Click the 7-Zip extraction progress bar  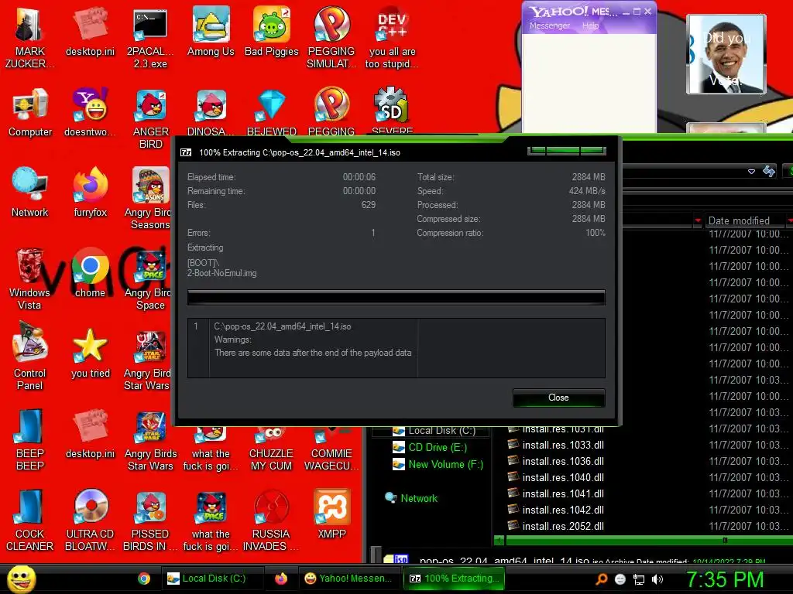coord(396,298)
